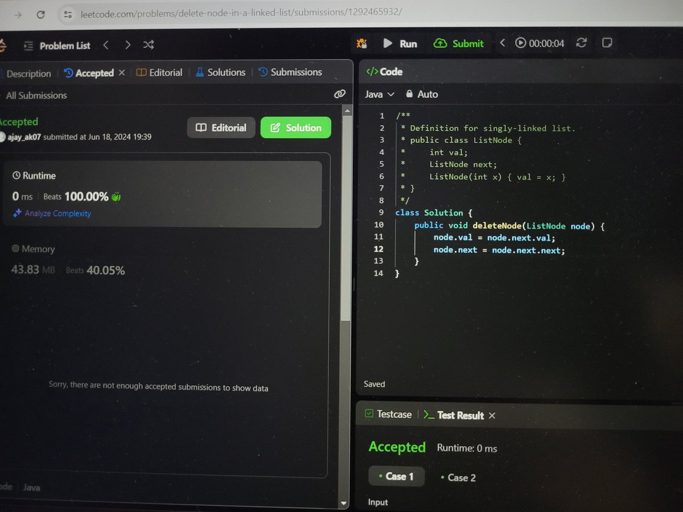Image resolution: width=683 pixels, height=512 pixels.
Task: Click Analyze Complexity link
Action: (52, 213)
